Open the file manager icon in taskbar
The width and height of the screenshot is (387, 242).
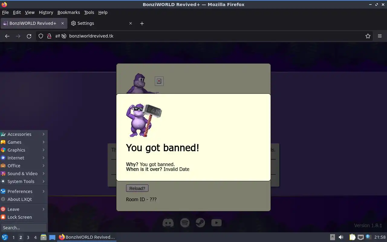tap(44, 237)
